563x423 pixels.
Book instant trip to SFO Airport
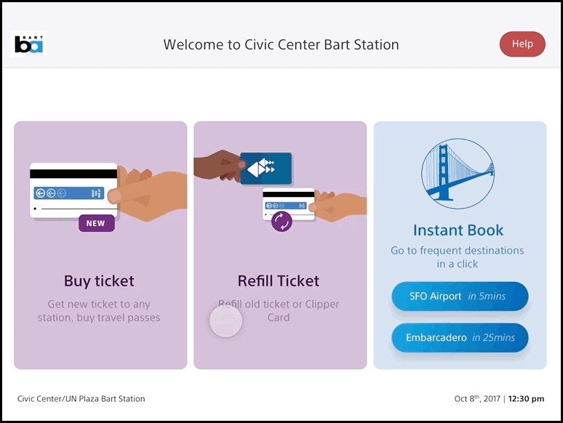pos(460,297)
